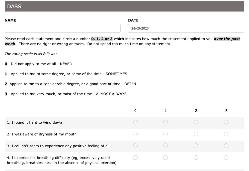Mark 0 for no positive feeling statement
The height and width of the screenshot is (171, 249).
pos(135,146)
